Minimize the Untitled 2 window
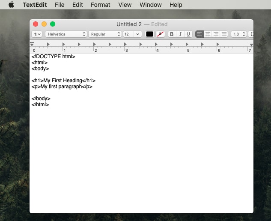 [44, 24]
